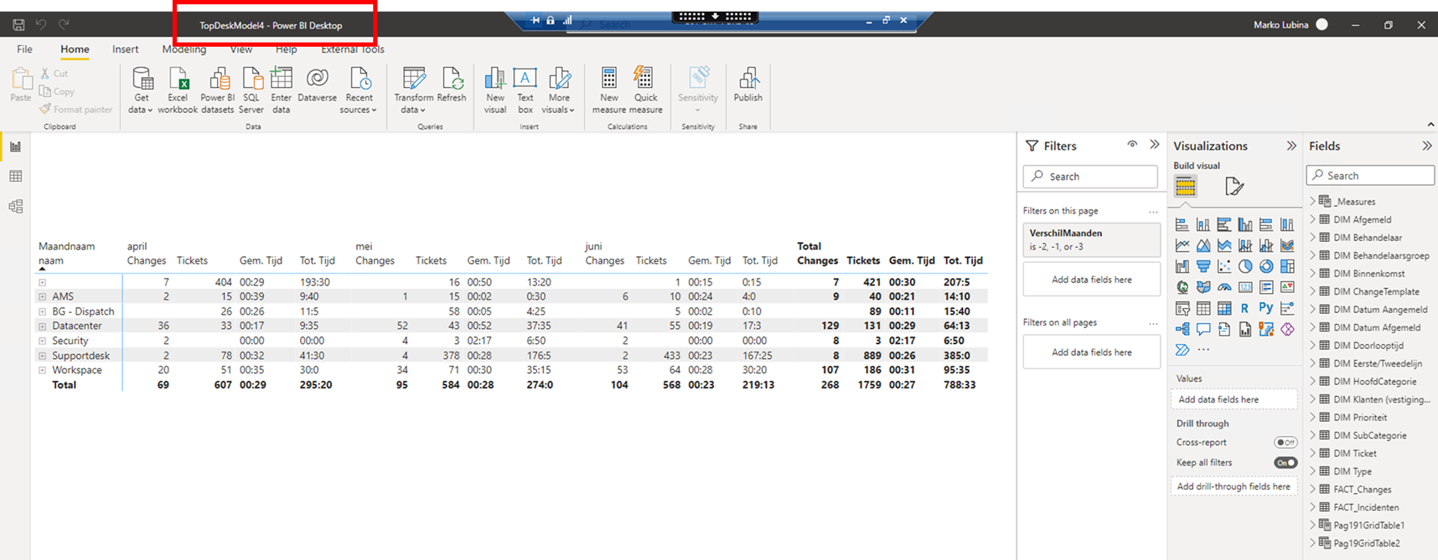Image resolution: width=1438 pixels, height=560 pixels.
Task: Select the Python visual
Action: pos(1266,309)
